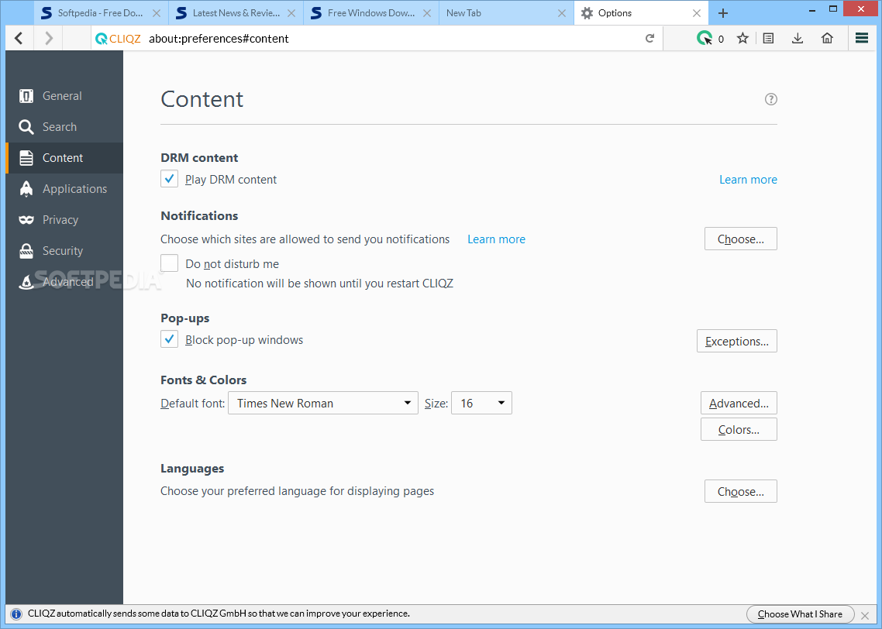Open the downloads arrow icon
The height and width of the screenshot is (629, 882).
798,38
